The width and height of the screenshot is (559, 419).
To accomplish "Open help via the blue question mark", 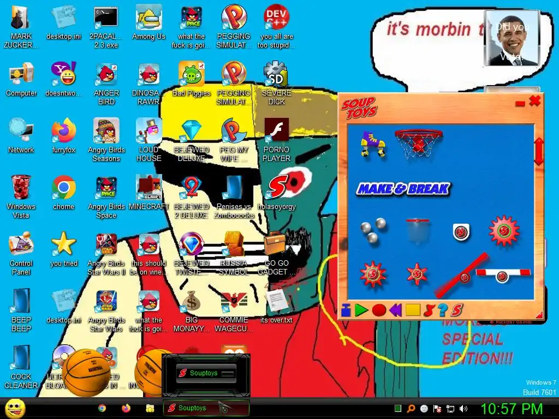I will coord(442,310).
